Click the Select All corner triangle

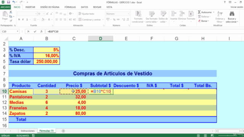pos(6,38)
